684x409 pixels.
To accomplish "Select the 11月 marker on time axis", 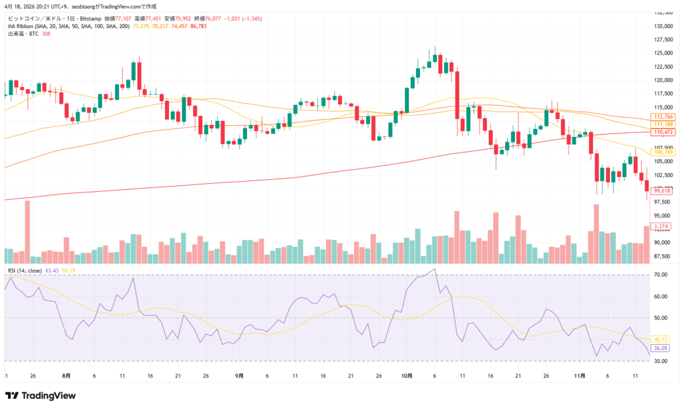I will [x=580, y=376].
